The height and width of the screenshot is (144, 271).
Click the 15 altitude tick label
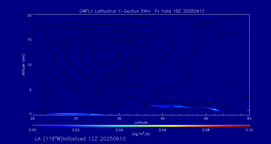[x=29, y=39]
